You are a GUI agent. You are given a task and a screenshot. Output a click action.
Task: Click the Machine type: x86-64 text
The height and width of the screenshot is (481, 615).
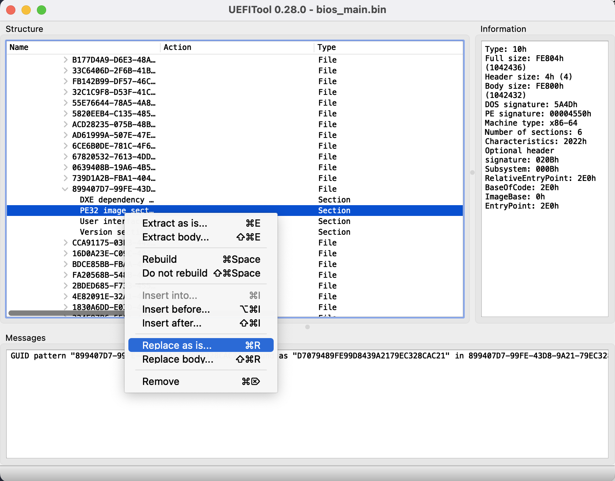tap(531, 123)
